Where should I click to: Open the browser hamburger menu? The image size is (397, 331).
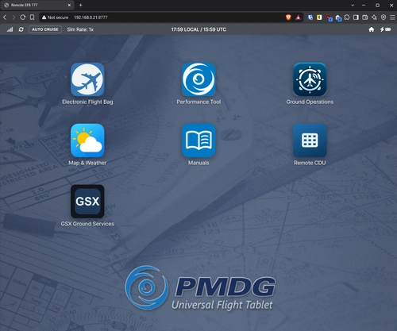click(392, 17)
